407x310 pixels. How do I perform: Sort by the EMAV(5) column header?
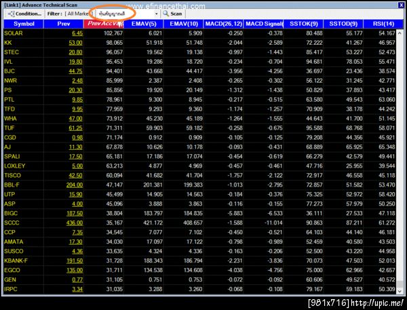click(144, 24)
